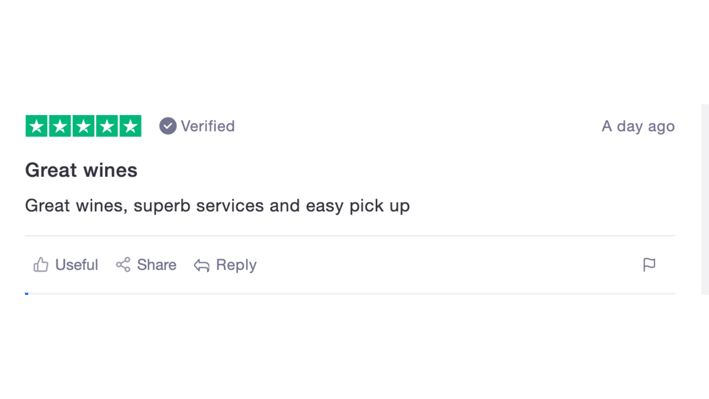Click the gray progress bar track below actions
Screen dimensions: 709x399
[350, 294]
